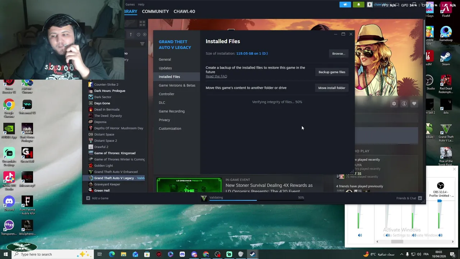
Task: Open the Steam announcements megaphone icon
Action: [345, 5]
